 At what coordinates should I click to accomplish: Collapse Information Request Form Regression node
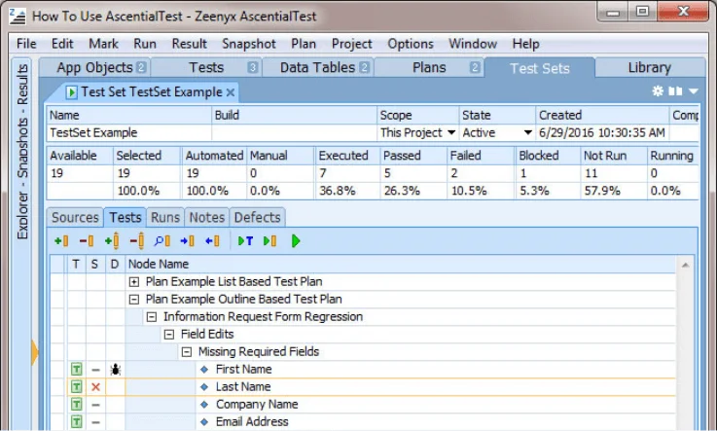tap(152, 317)
